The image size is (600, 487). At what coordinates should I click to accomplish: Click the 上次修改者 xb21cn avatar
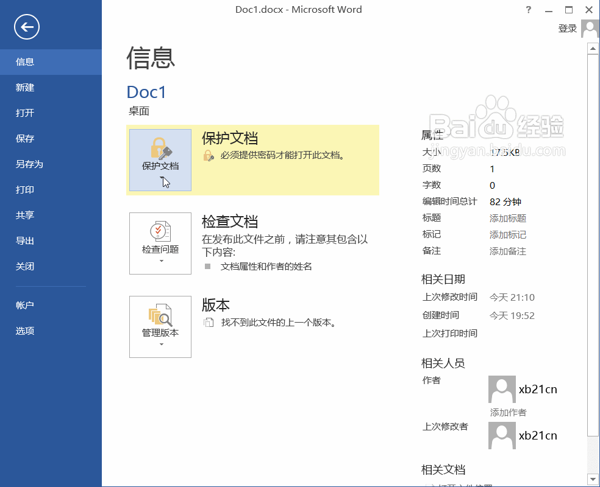click(x=501, y=435)
